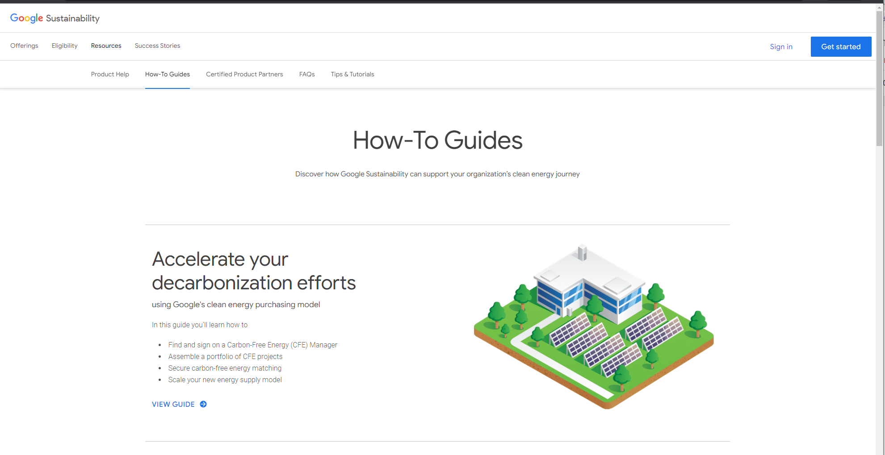Image resolution: width=885 pixels, height=455 pixels.
Task: Open the Eligibility nav item
Action: pos(65,46)
